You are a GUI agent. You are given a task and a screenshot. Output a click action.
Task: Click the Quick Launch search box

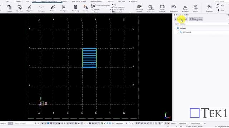pyautogui.click(x=221, y=1)
